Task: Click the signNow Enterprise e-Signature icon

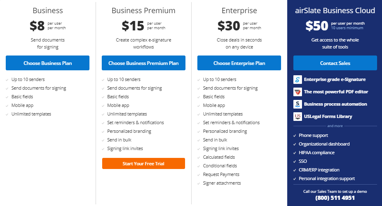Action: [297, 80]
